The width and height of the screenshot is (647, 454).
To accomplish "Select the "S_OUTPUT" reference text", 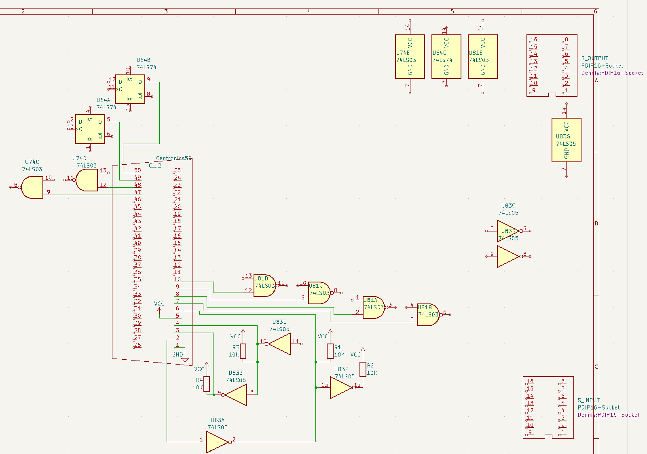I will point(595,58).
